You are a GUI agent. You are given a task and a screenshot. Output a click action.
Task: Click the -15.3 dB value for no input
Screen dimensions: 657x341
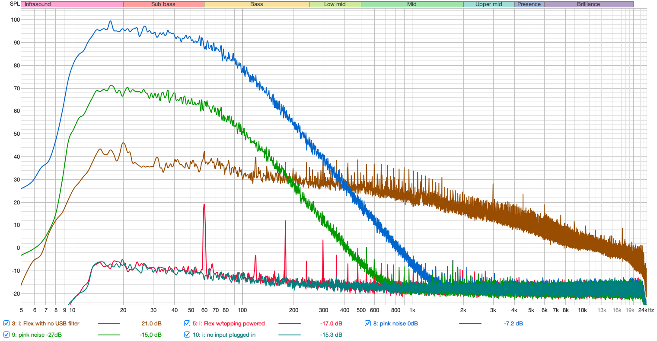(331, 335)
